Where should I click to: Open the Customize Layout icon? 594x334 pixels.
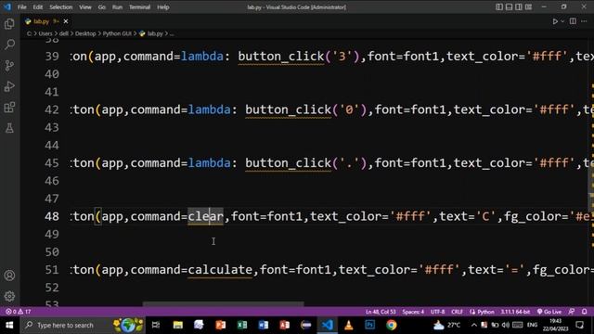[x=528, y=6]
